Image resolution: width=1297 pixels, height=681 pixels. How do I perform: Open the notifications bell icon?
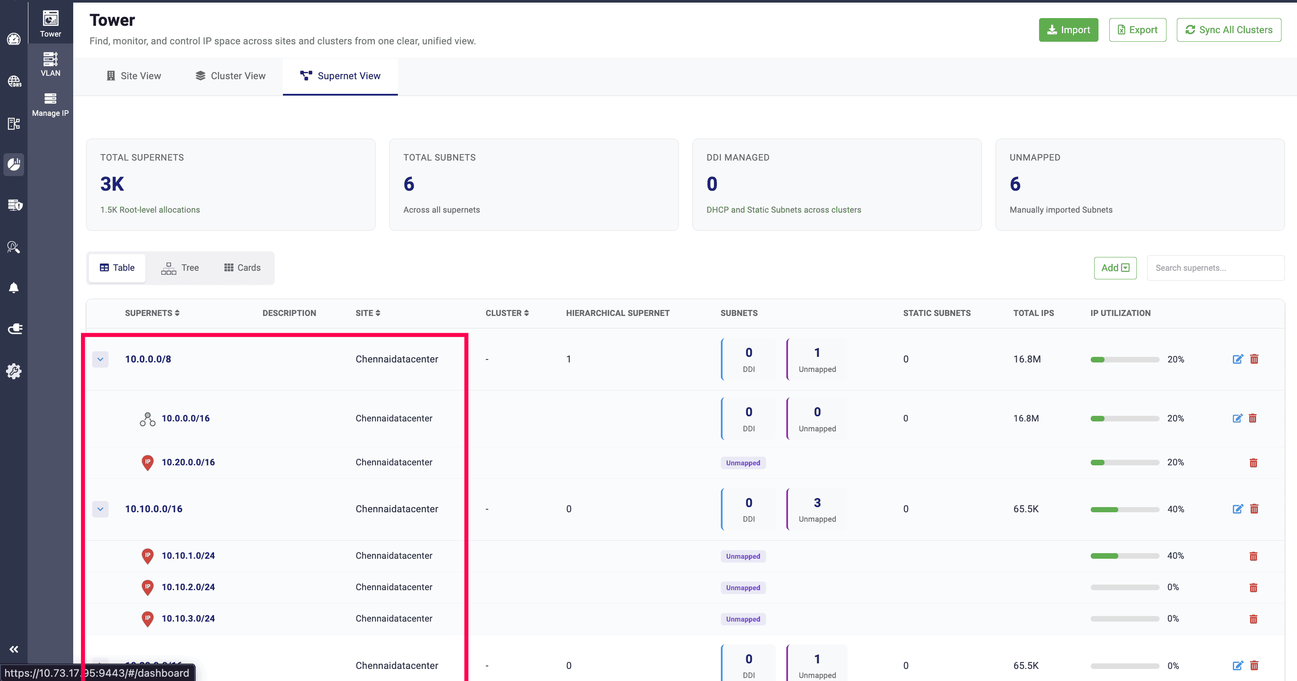(x=14, y=288)
